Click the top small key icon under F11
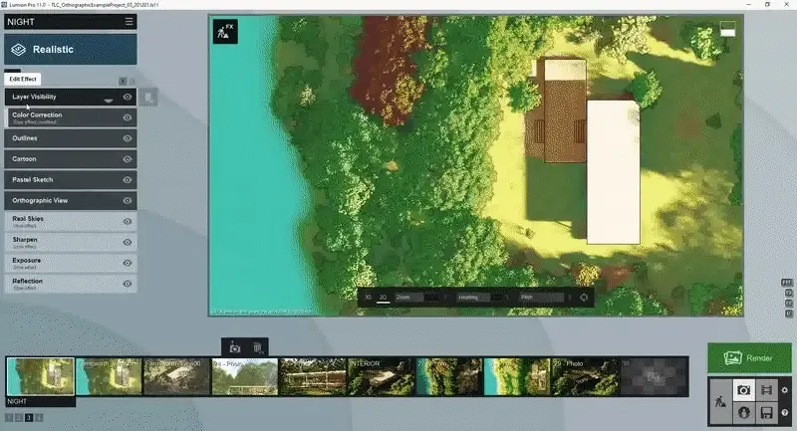 788,293
